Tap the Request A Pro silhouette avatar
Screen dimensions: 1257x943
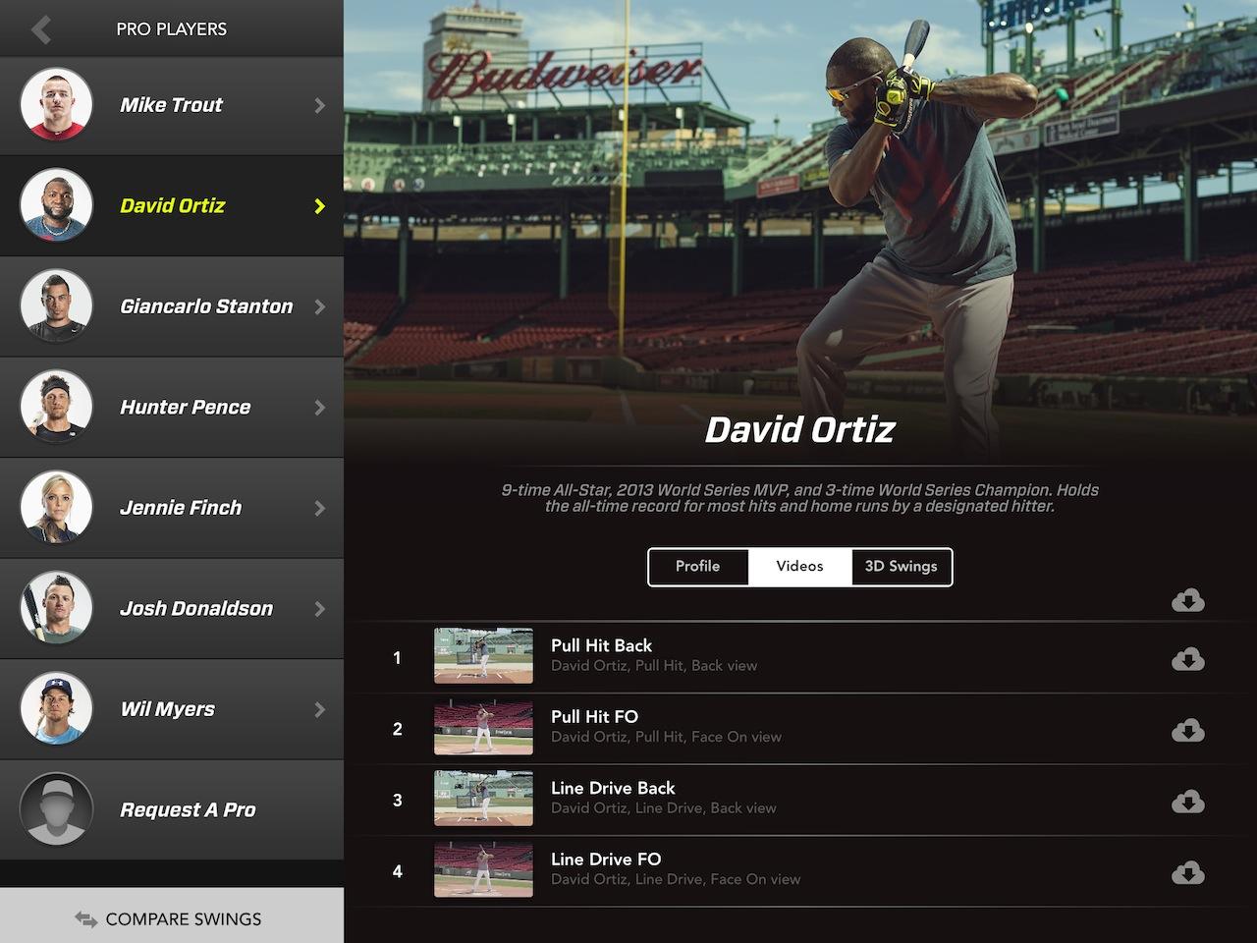pyautogui.click(x=56, y=809)
